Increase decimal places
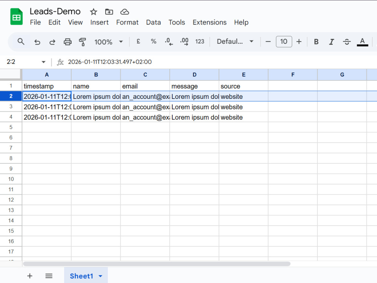The image size is (377, 283). pyautogui.click(x=184, y=42)
